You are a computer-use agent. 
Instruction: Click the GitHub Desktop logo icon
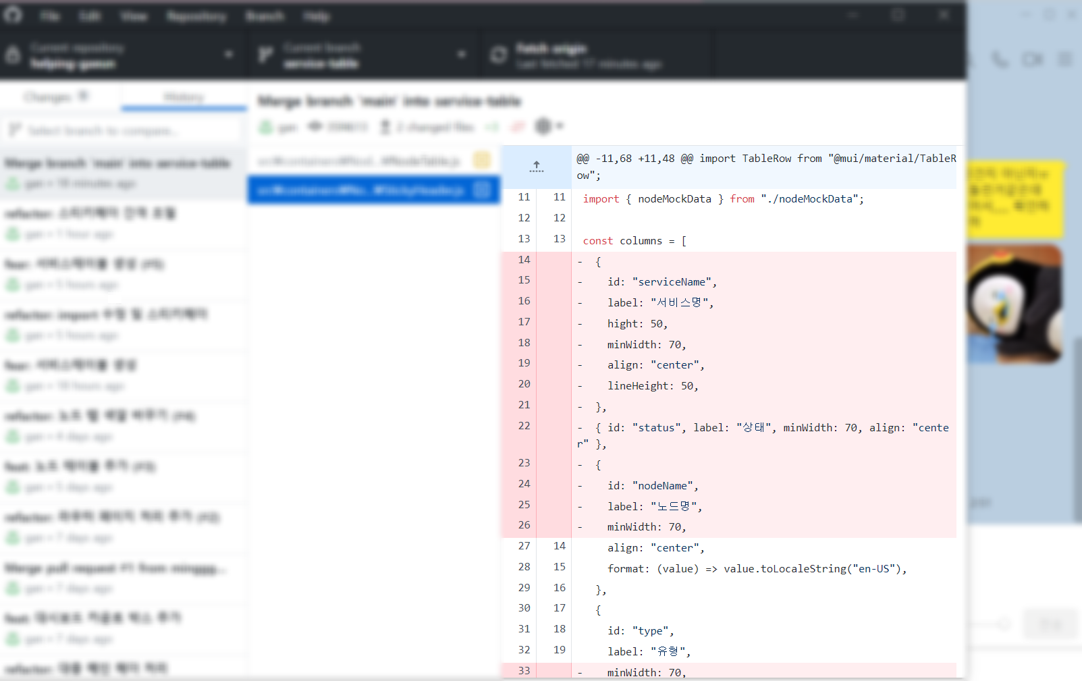coord(13,15)
